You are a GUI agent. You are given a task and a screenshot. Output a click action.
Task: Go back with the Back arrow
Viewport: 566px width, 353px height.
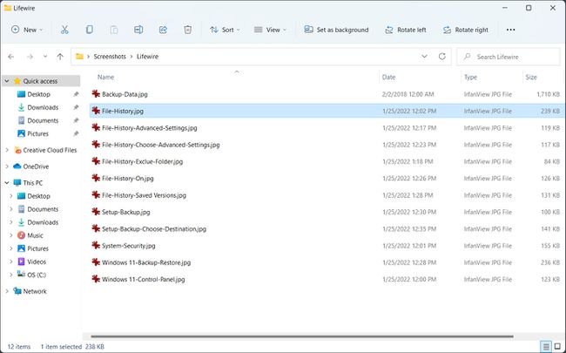pyautogui.click(x=11, y=57)
